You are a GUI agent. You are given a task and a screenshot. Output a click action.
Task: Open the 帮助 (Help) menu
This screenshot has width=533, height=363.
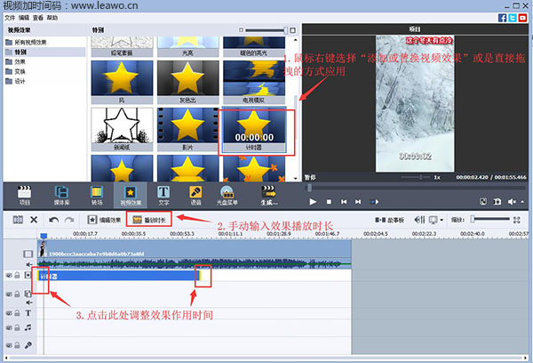(52, 18)
